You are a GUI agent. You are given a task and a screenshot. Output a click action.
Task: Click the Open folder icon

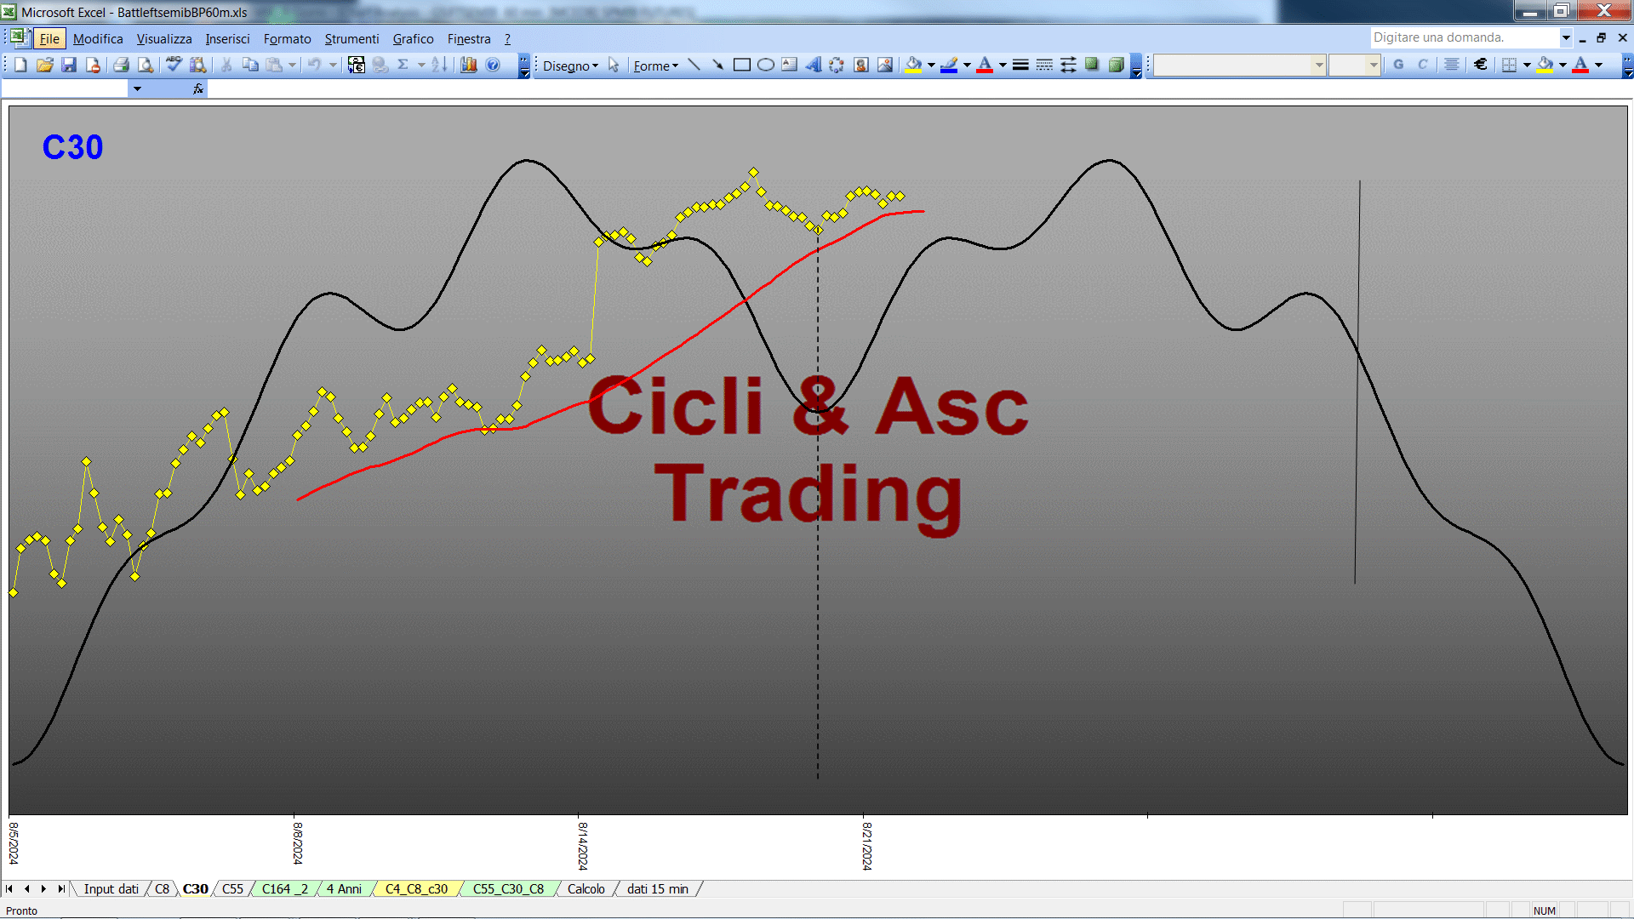tap(45, 65)
